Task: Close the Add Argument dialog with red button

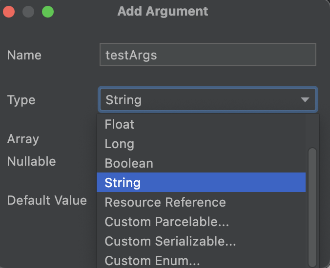Action: click(9, 11)
